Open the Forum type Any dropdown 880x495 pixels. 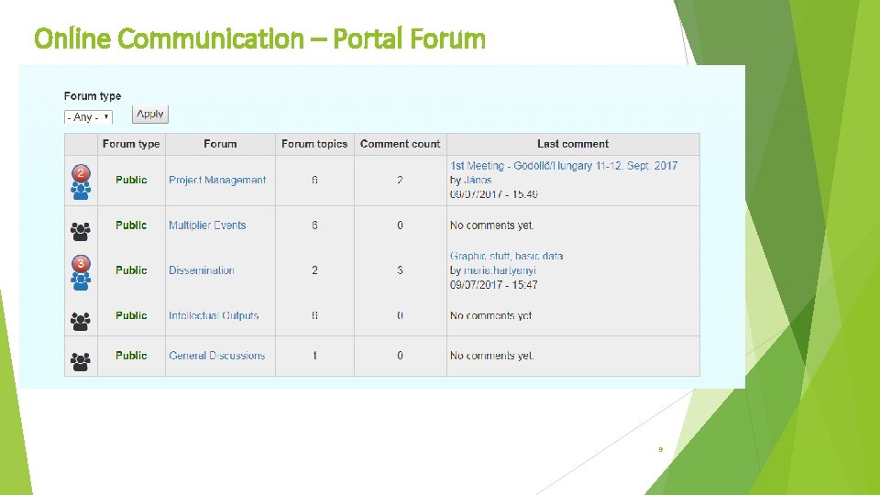pos(88,116)
